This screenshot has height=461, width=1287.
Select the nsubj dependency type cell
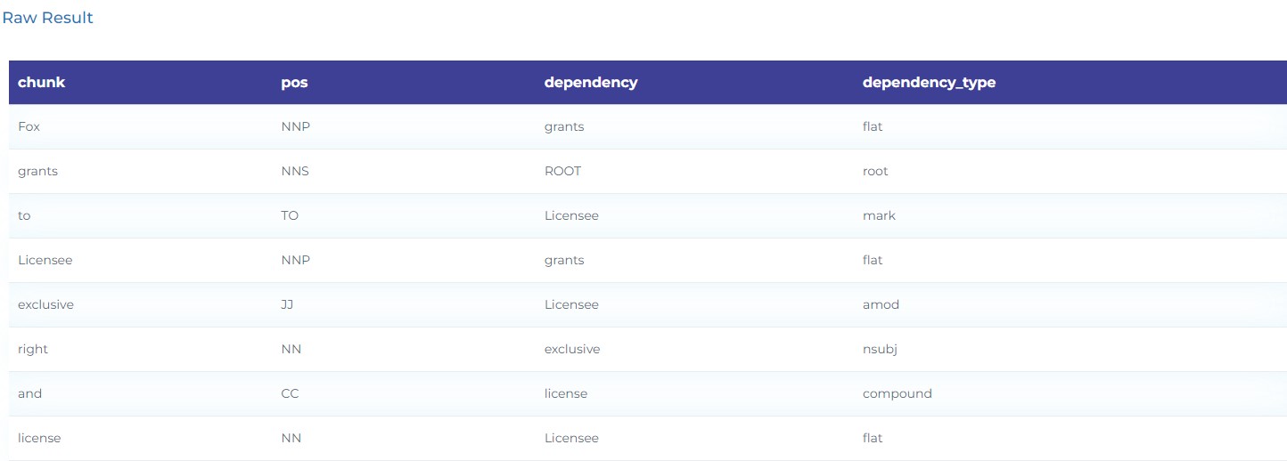coord(880,349)
